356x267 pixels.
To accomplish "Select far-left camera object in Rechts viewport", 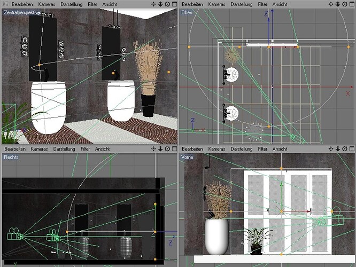I will [x=15, y=234].
